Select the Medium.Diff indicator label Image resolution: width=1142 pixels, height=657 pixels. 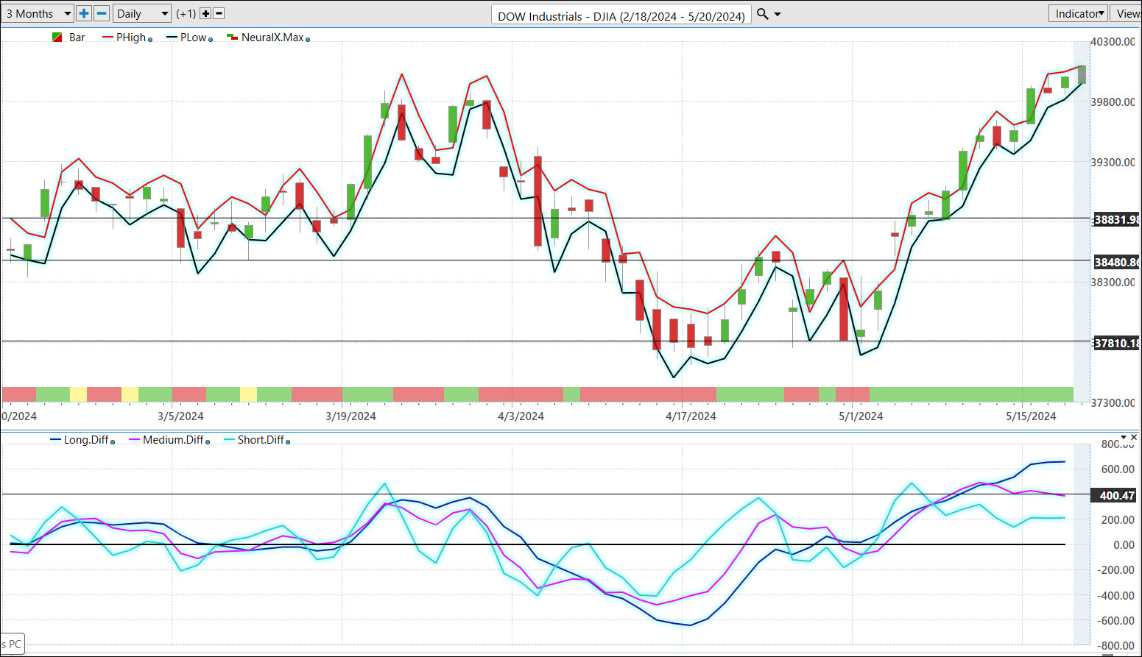coord(173,440)
